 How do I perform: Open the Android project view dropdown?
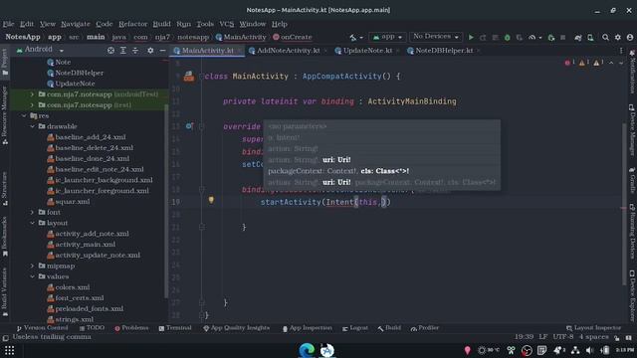[x=40, y=50]
